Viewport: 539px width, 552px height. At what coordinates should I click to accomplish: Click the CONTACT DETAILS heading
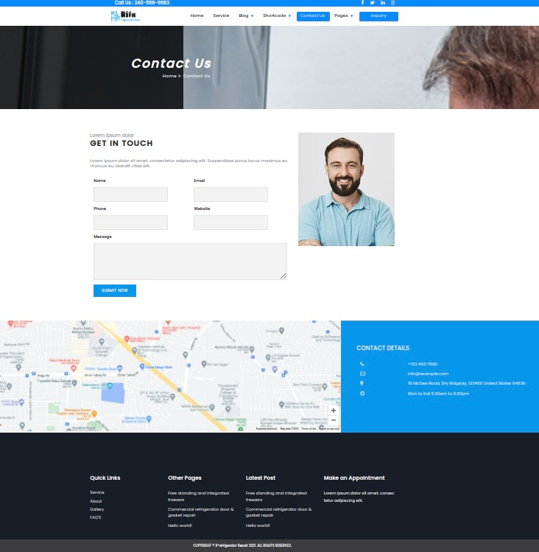pyautogui.click(x=383, y=348)
